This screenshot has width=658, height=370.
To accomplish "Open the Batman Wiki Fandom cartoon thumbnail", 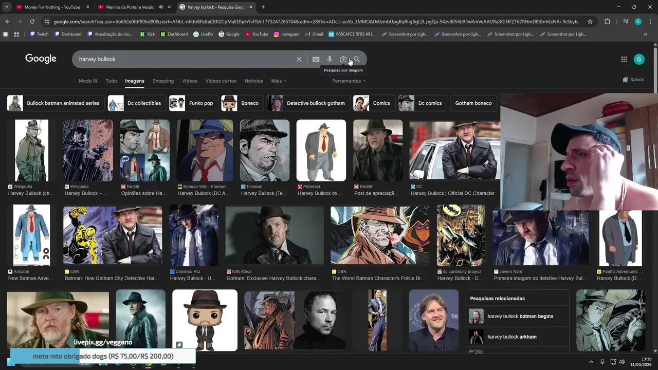I will (205, 150).
